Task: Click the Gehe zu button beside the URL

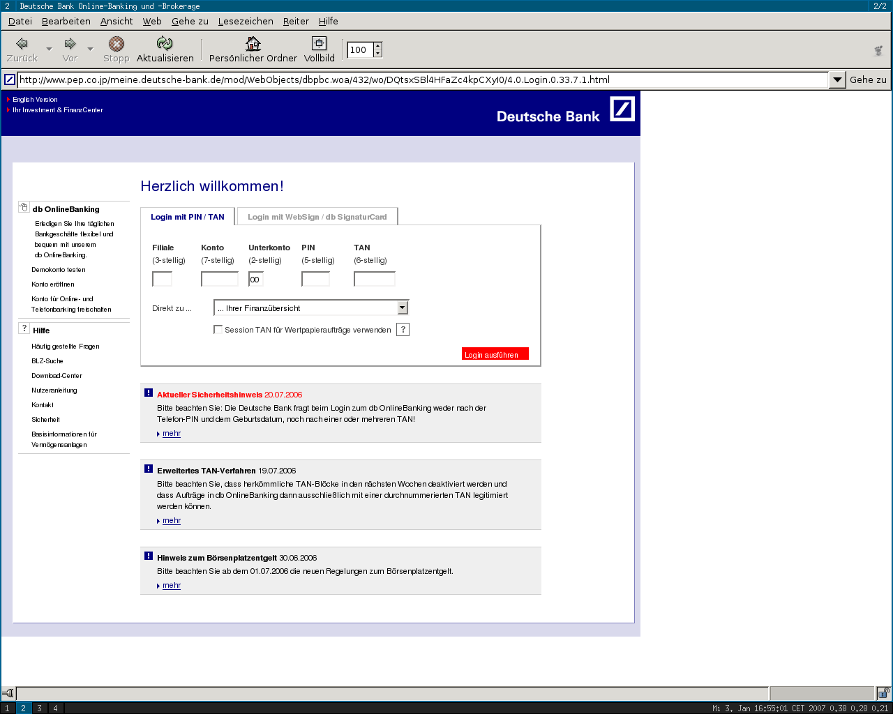Action: tap(868, 79)
